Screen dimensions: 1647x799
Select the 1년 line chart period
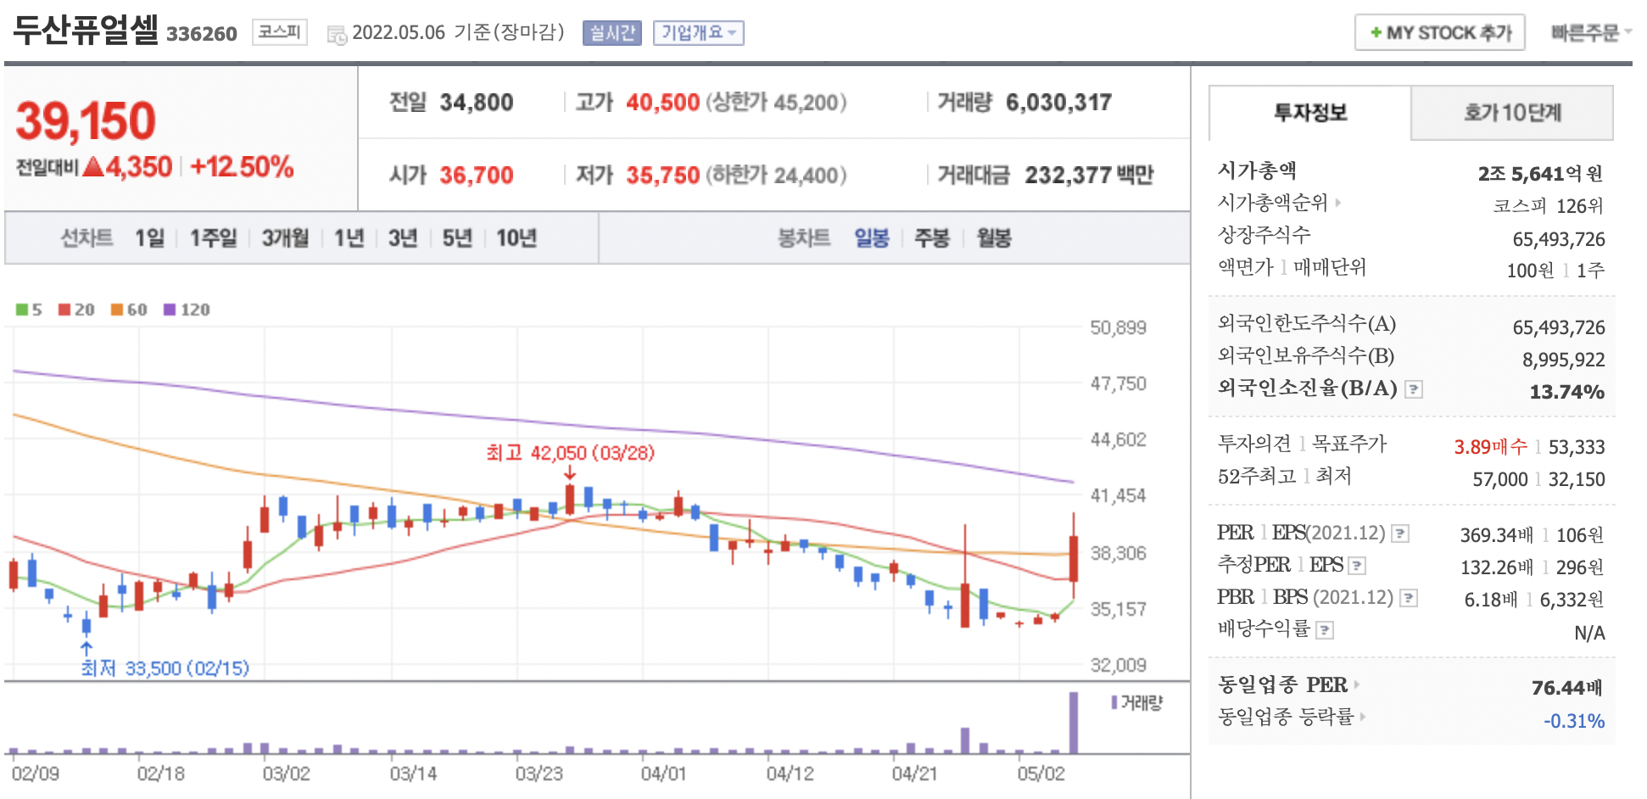tap(349, 238)
